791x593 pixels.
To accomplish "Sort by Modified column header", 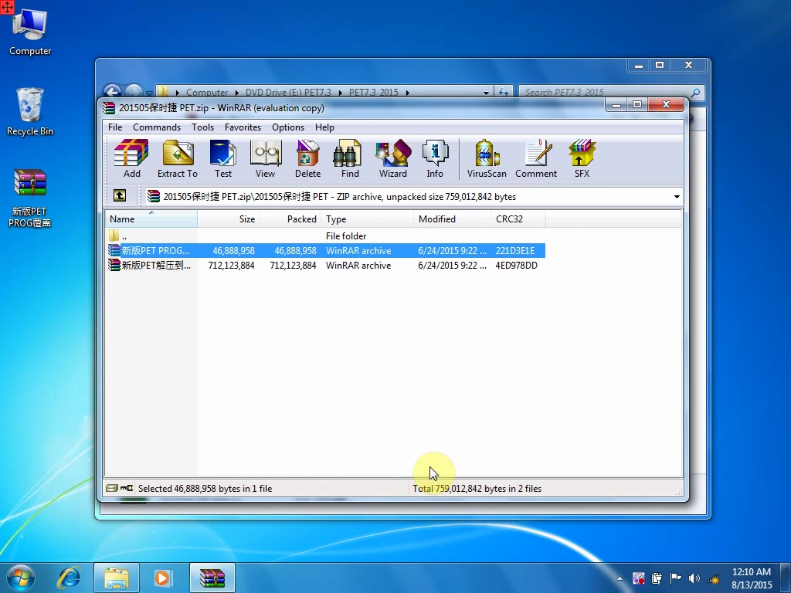I will [x=451, y=219].
